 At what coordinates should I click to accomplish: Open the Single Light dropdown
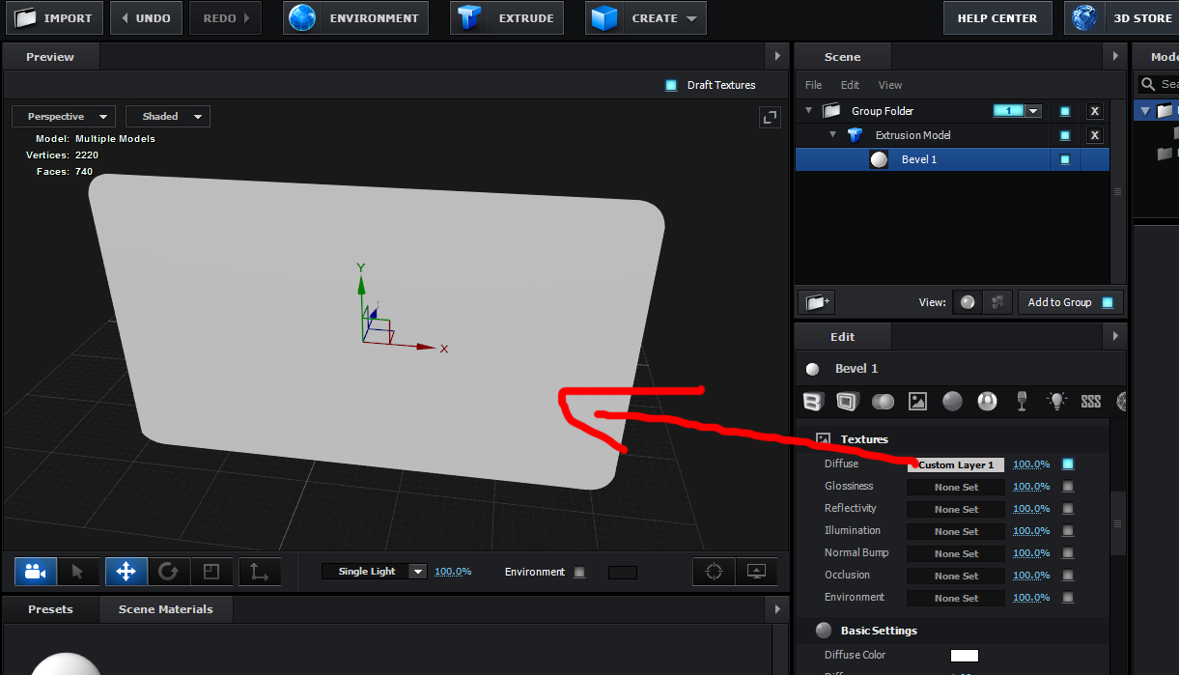pos(375,572)
